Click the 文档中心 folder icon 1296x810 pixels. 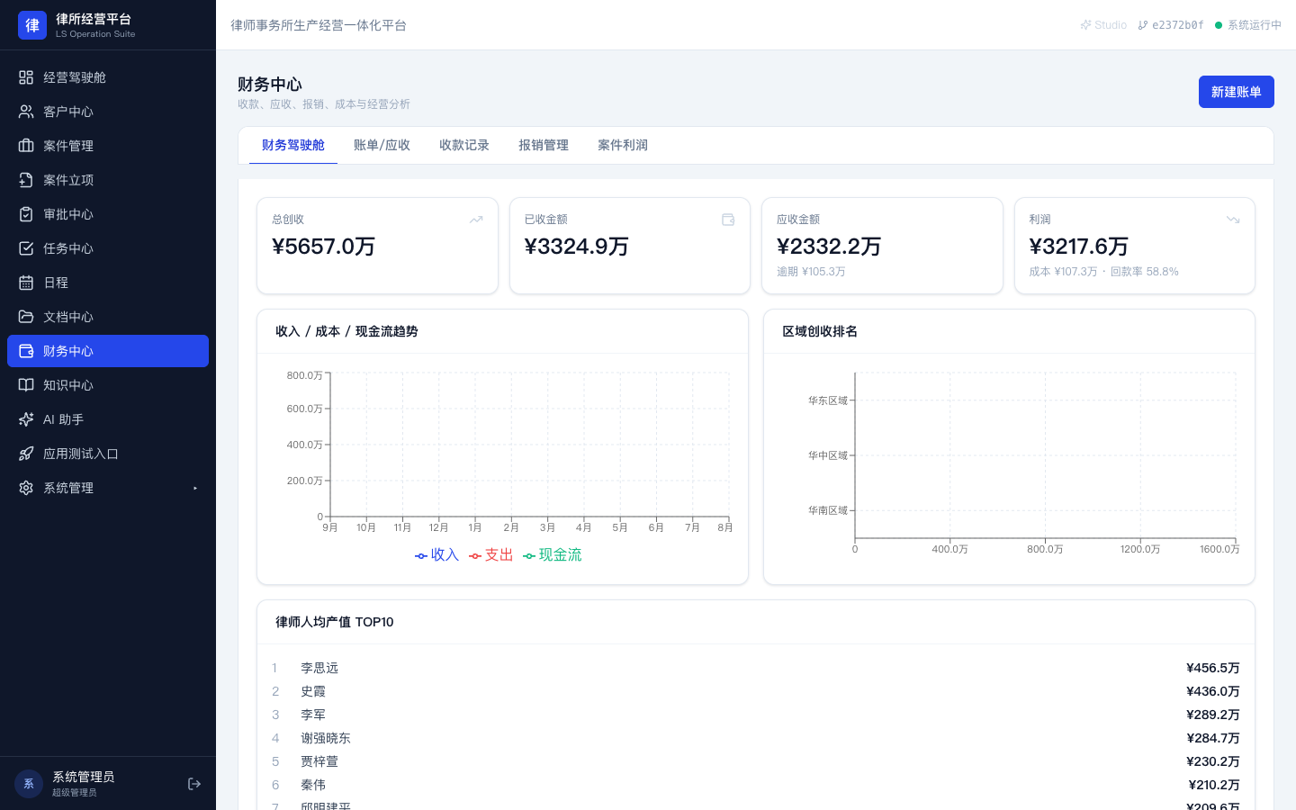tap(26, 317)
